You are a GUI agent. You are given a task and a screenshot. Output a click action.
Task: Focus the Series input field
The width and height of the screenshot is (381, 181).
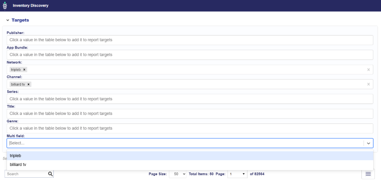190,99
